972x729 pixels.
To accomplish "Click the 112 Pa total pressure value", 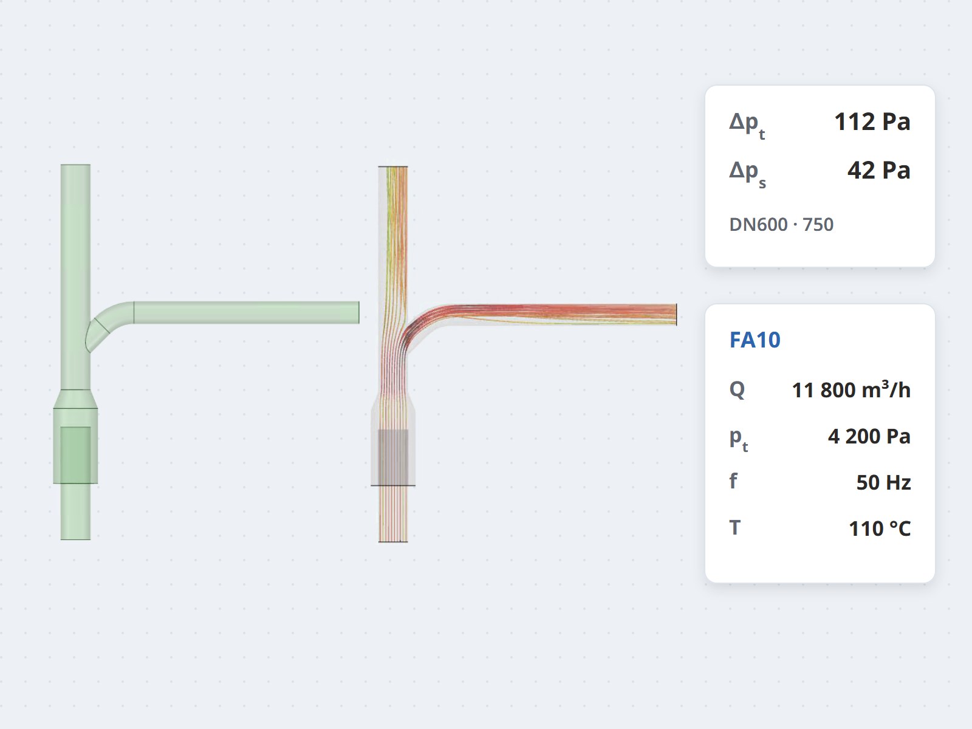I will [x=872, y=122].
